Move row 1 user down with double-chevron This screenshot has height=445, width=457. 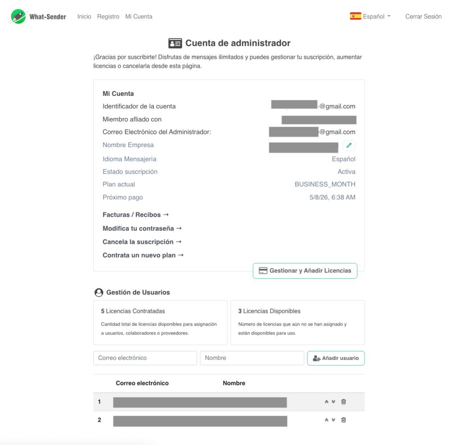click(333, 402)
